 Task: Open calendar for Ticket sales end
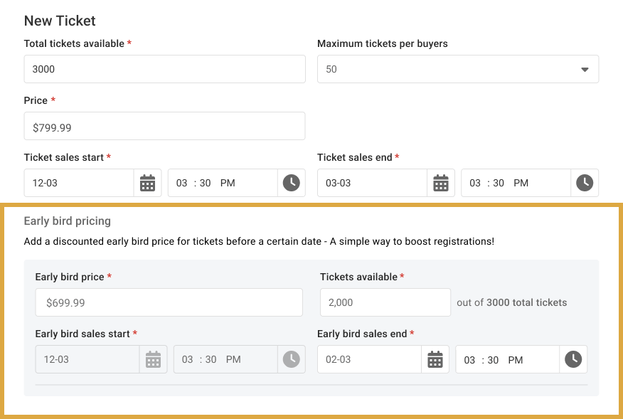click(441, 183)
